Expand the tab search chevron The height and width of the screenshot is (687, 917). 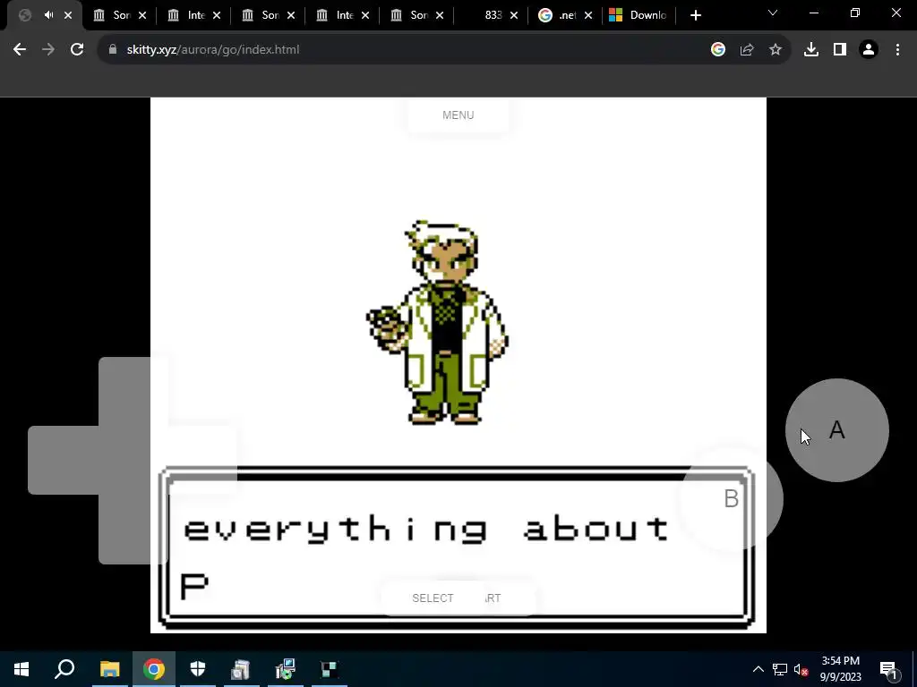[x=773, y=13]
